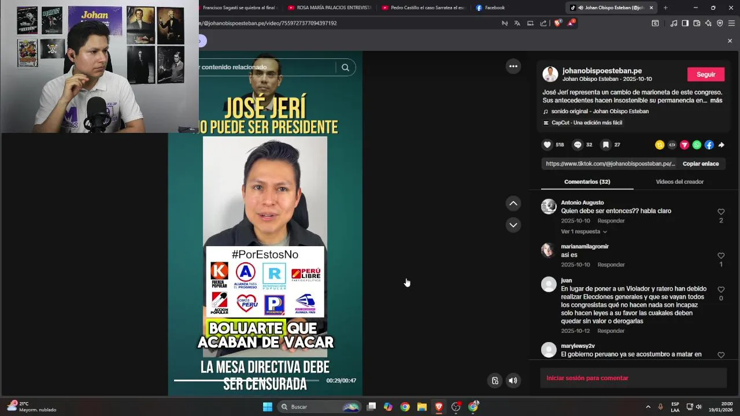Open the browser hamburger menu
The height and width of the screenshot is (416, 740).
tap(731, 23)
